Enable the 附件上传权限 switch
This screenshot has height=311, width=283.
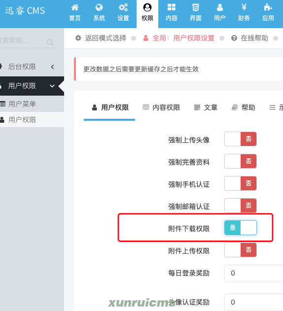pyautogui.click(x=240, y=250)
